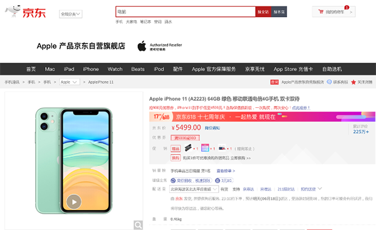The height and width of the screenshot is (230, 376).
Task: Click the price-drop notification link
Action: point(212,128)
